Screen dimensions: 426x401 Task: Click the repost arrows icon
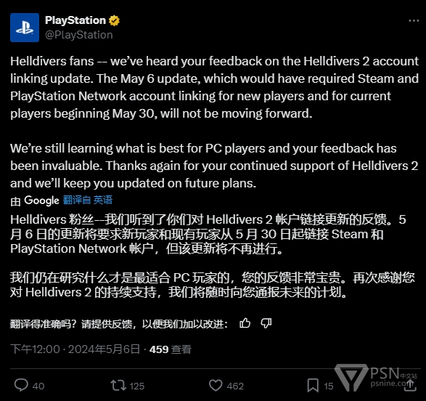point(118,386)
